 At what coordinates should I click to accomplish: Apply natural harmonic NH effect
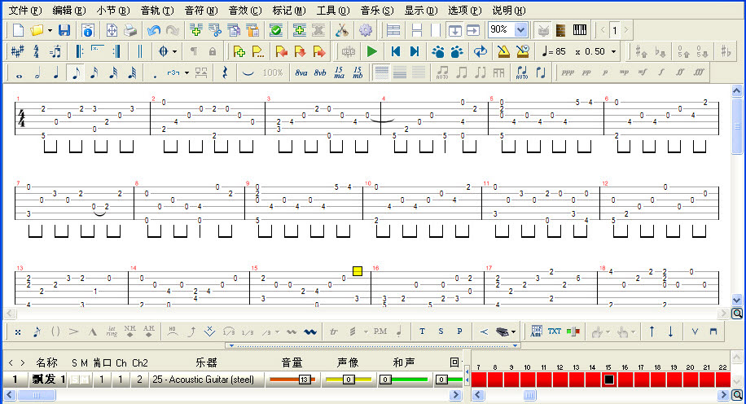[129, 332]
